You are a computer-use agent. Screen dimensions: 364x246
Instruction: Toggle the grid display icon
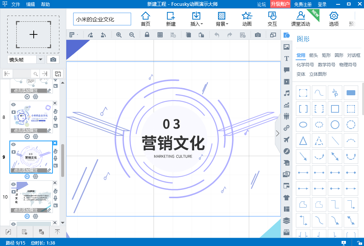pyautogui.click(x=160, y=35)
